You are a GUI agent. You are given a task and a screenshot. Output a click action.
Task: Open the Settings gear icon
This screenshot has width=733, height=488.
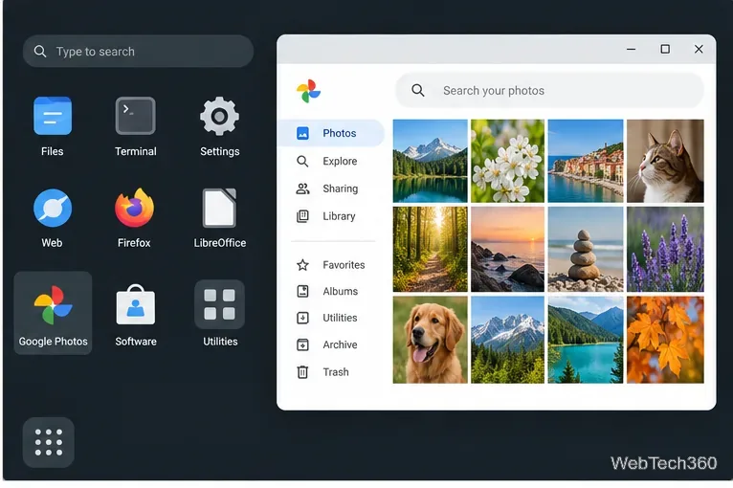click(220, 116)
